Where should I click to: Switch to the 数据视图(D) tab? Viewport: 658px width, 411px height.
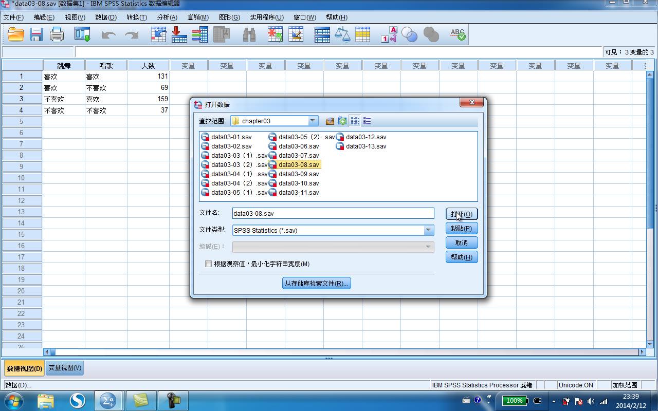tap(24, 368)
